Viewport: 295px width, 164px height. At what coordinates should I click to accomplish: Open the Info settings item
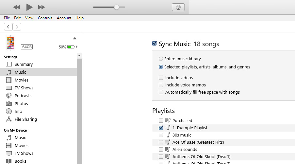click(x=18, y=111)
